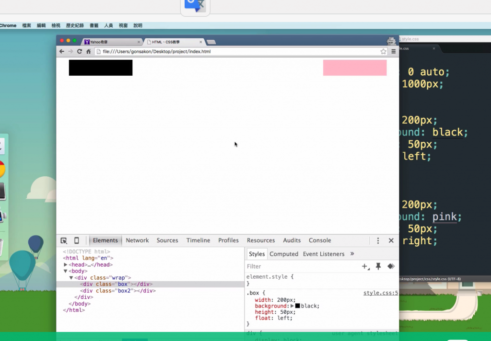
Task: Switch to the Network panel
Action: [137, 240]
